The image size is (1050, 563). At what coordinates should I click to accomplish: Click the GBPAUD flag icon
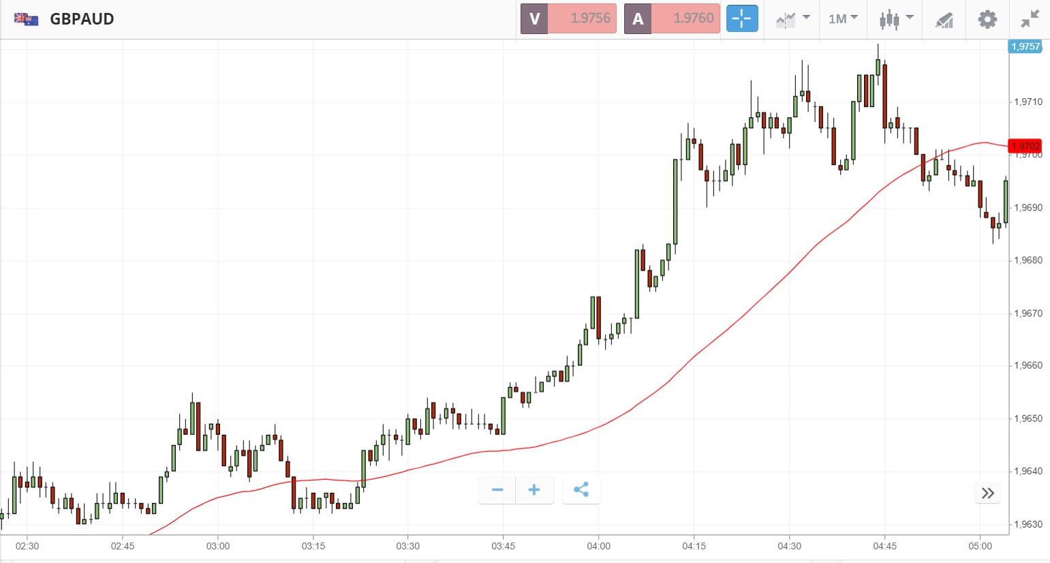point(26,19)
